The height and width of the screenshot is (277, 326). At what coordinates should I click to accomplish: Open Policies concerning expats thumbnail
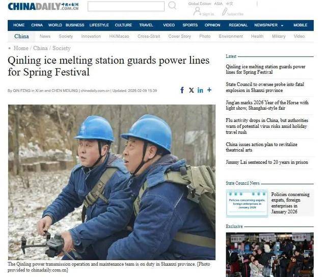[x=247, y=204]
